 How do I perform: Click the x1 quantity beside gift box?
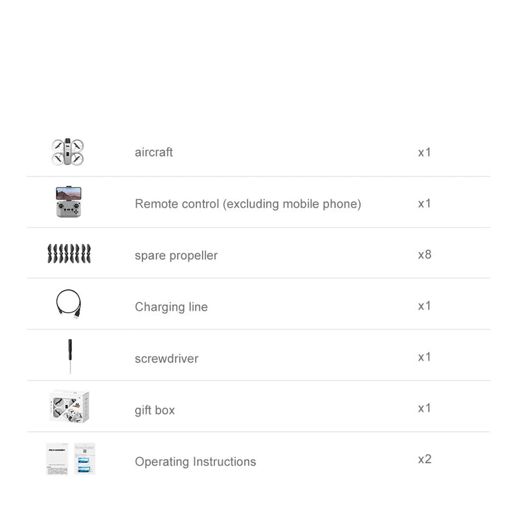point(424,408)
